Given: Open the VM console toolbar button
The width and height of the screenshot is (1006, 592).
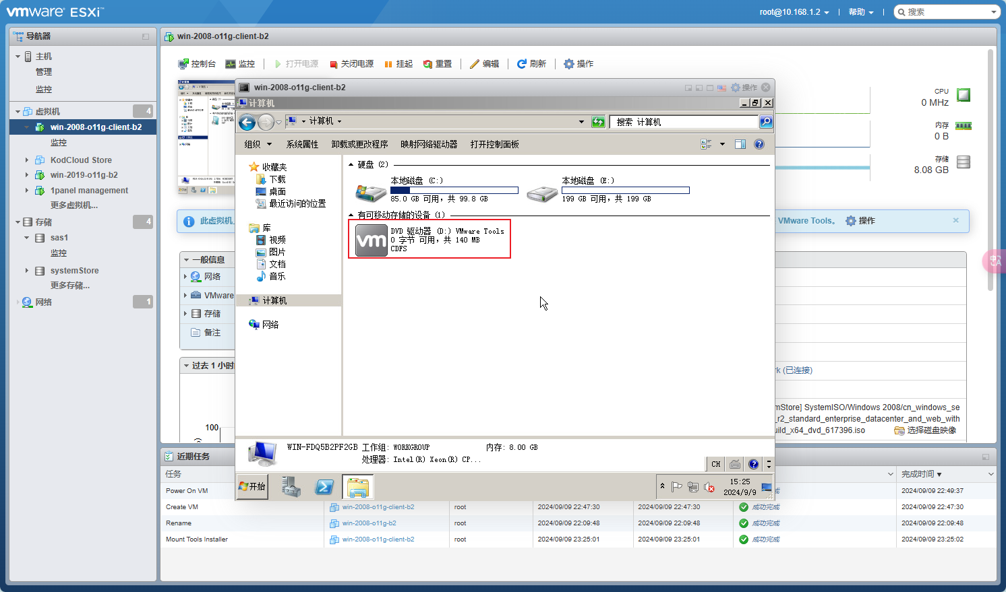Looking at the screenshot, I should [x=197, y=64].
